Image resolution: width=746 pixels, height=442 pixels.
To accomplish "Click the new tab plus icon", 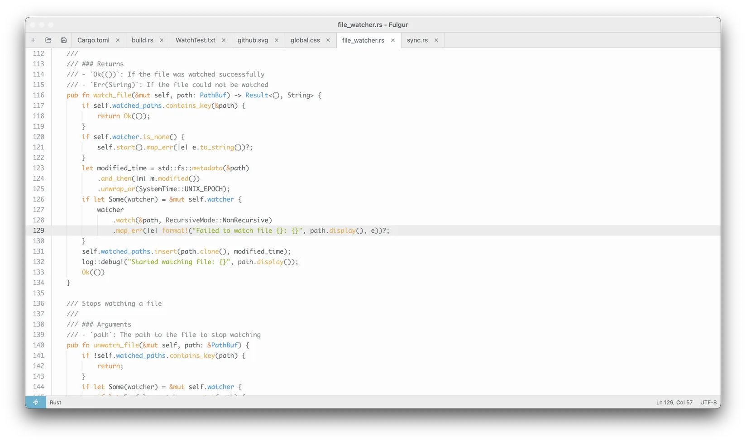I will coord(33,40).
